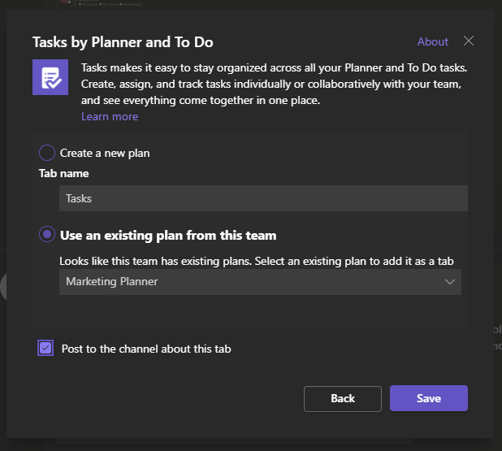Screen dimensions: 502x451
Task: Follow the Learn more link
Action: click(x=110, y=116)
